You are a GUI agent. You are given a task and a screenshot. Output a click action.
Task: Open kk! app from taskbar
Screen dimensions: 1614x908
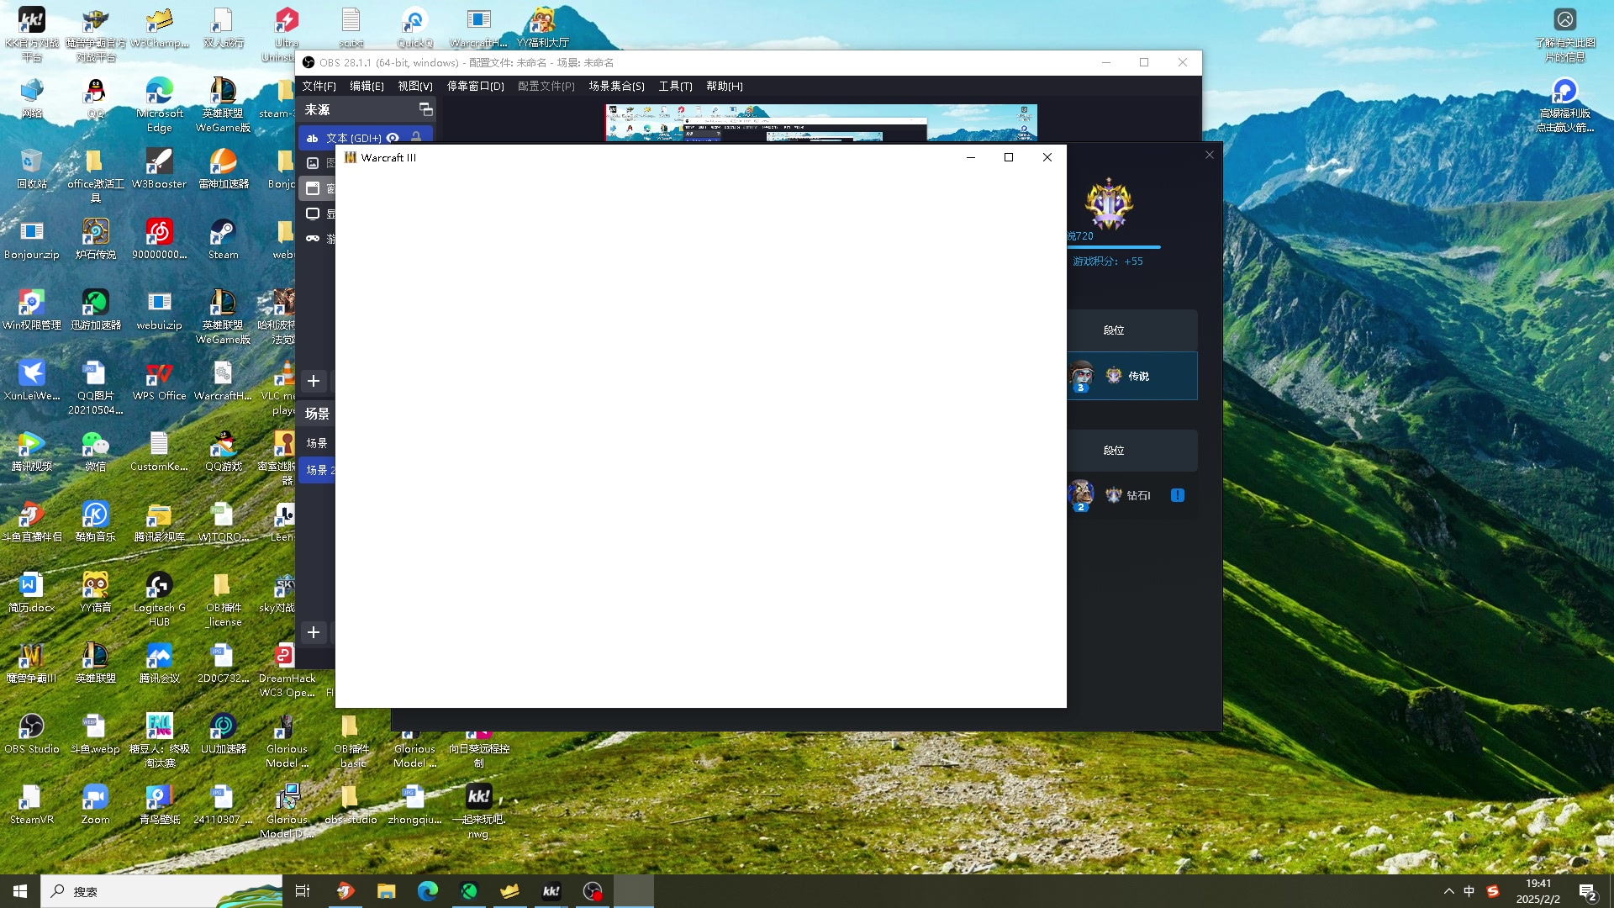tap(551, 891)
